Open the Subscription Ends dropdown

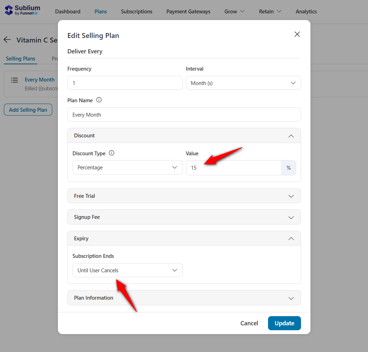127,270
